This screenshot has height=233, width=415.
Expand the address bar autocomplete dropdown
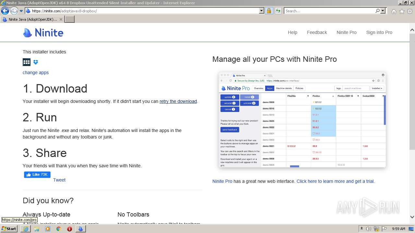[x=262, y=11]
